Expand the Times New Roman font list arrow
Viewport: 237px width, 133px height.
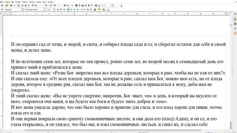tap(45, 10)
